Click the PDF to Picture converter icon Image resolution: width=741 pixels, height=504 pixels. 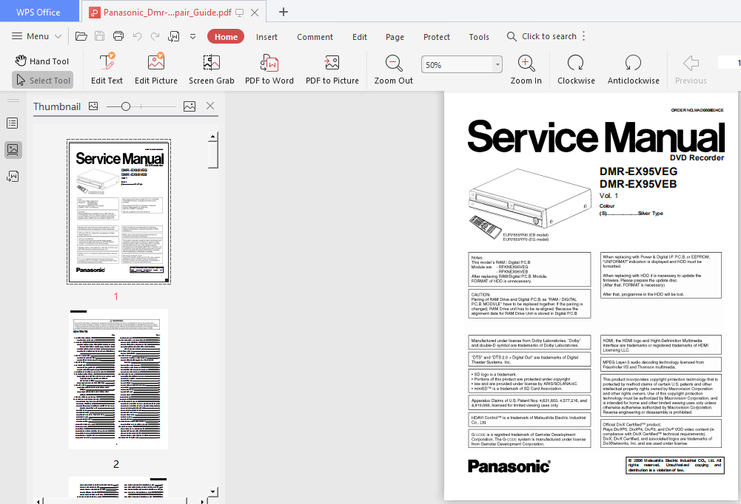(332, 62)
